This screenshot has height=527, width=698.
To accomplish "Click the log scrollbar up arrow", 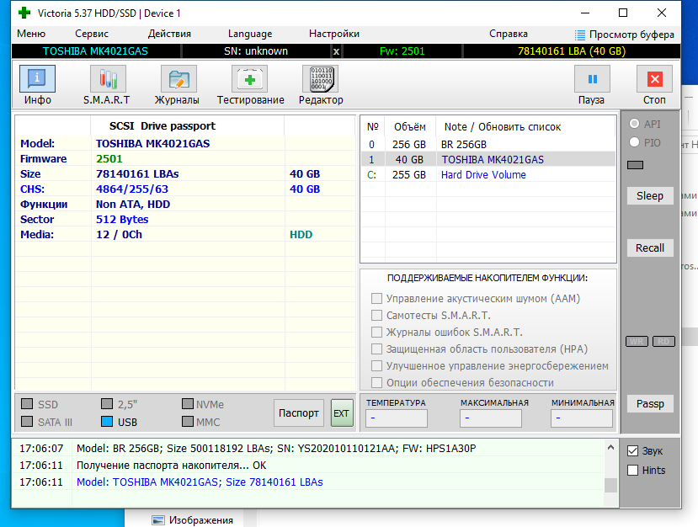I will point(610,447).
